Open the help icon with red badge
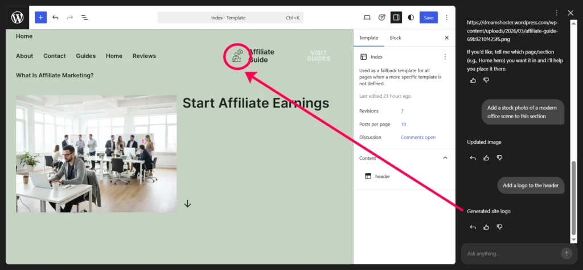This screenshot has width=583, height=270. pos(381,18)
